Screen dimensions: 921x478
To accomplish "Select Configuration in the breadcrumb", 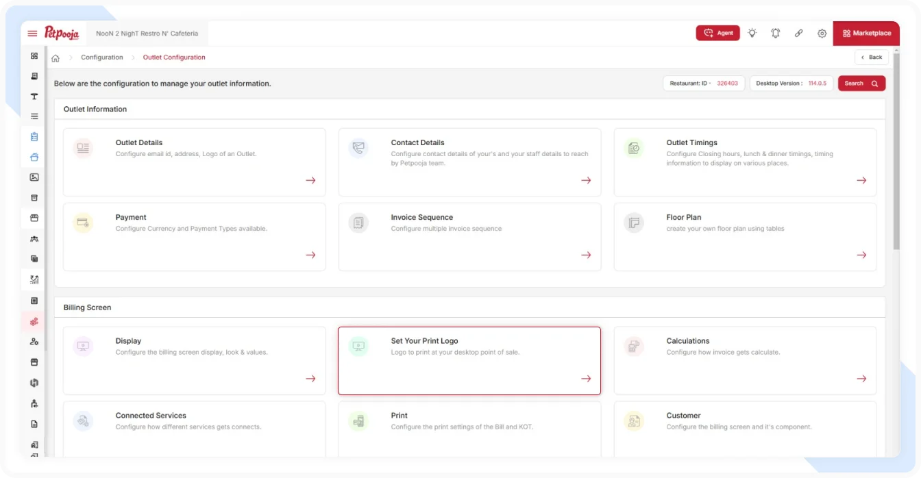I will point(102,58).
